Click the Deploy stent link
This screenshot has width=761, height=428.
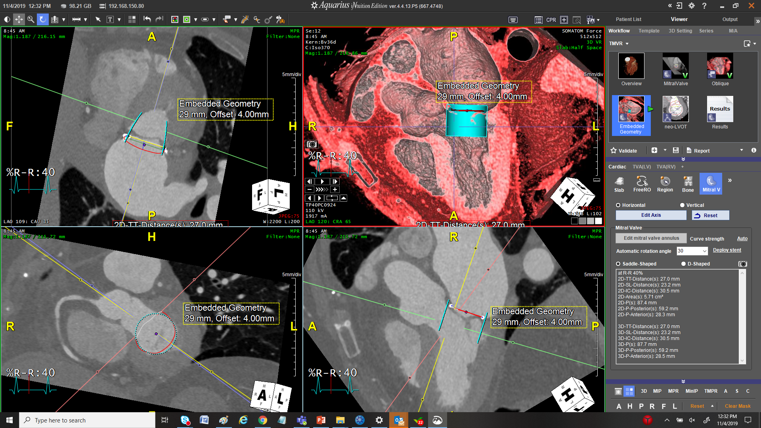[727, 250]
